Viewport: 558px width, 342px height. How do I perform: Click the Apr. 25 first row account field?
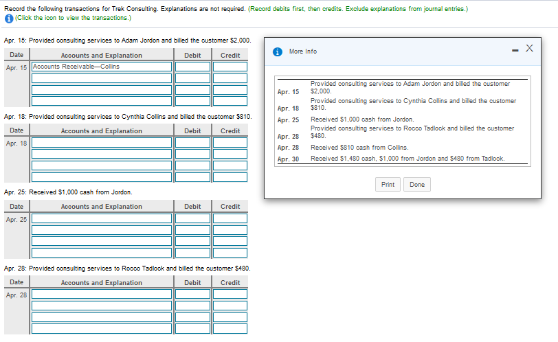point(102,218)
